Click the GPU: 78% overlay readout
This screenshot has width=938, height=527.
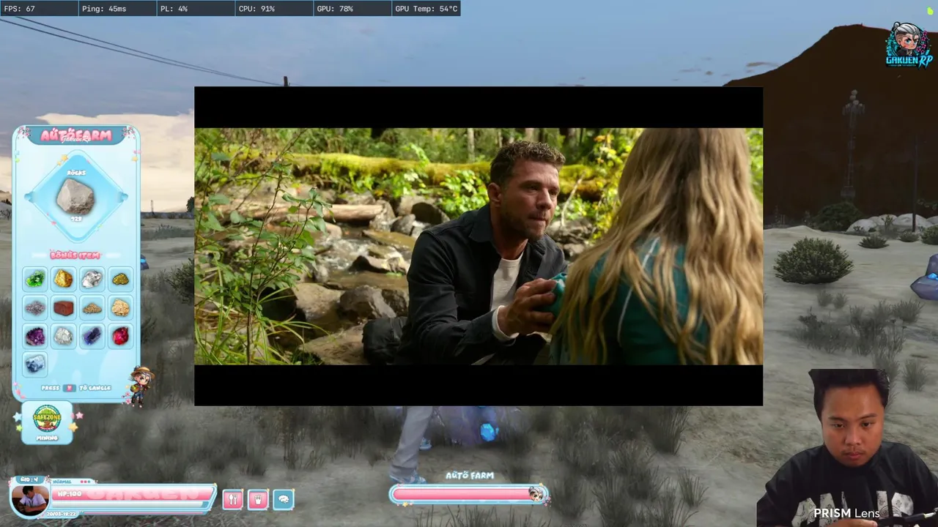(x=352, y=9)
